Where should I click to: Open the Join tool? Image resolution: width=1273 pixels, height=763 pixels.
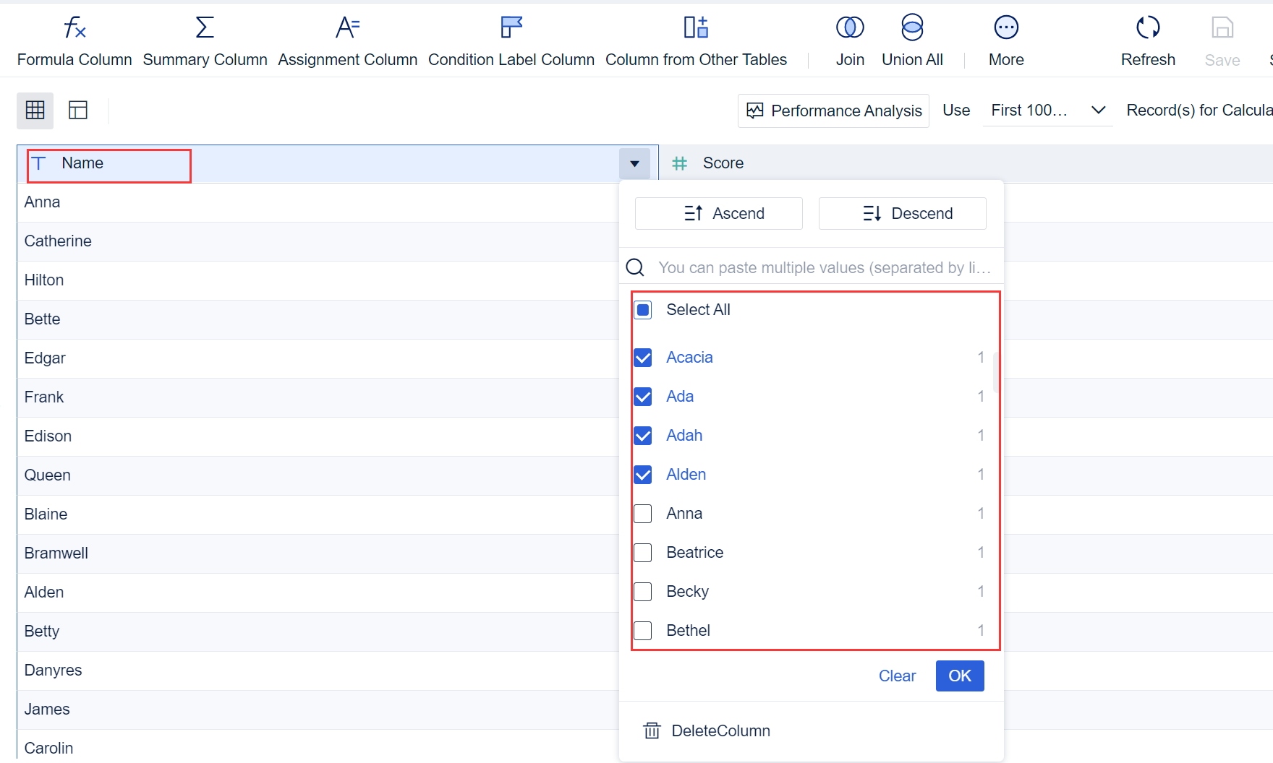pos(850,40)
